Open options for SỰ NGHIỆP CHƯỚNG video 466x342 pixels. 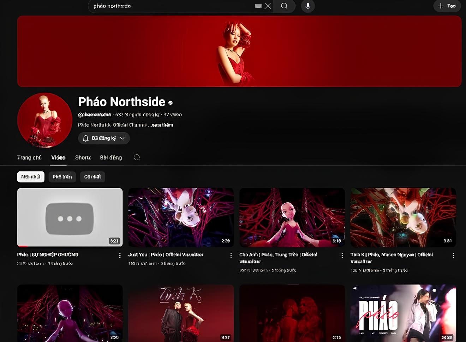(x=120, y=255)
